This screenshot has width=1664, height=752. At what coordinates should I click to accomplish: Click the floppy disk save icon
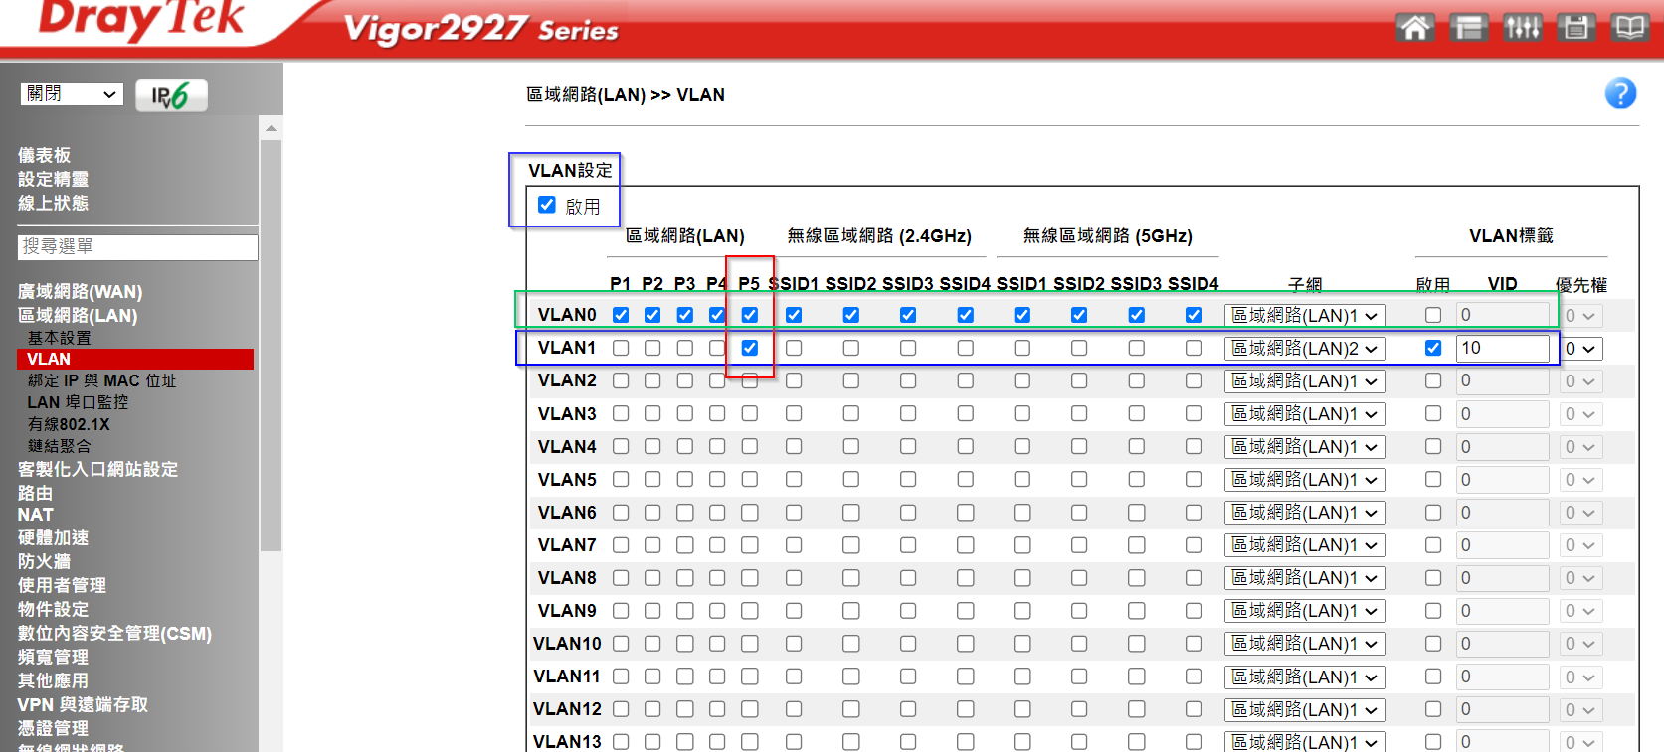tap(1575, 27)
